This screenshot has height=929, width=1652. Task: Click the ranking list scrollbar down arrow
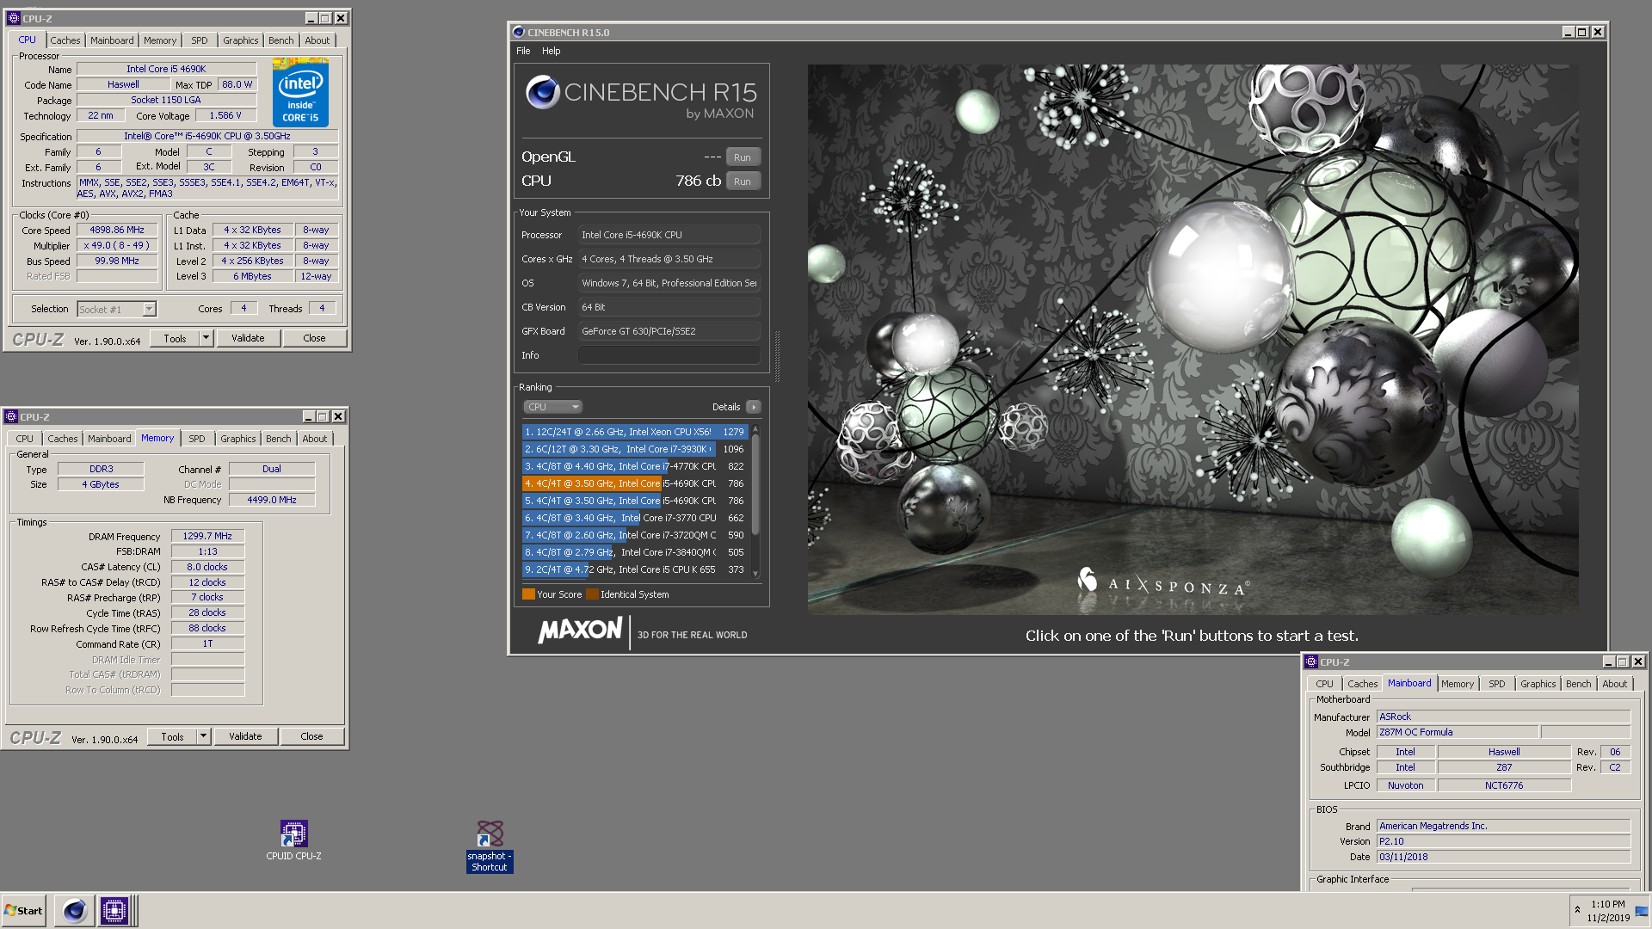(x=755, y=574)
